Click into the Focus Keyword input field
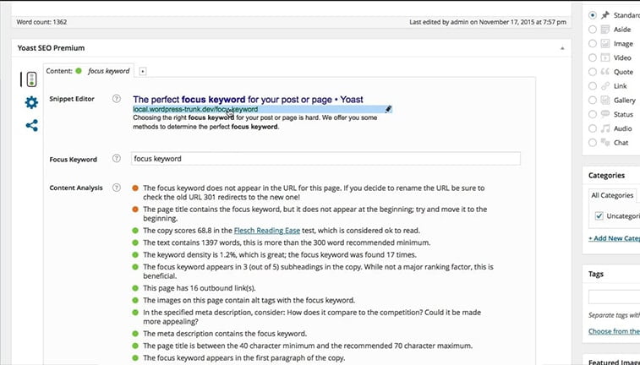The width and height of the screenshot is (640, 365). (x=325, y=159)
